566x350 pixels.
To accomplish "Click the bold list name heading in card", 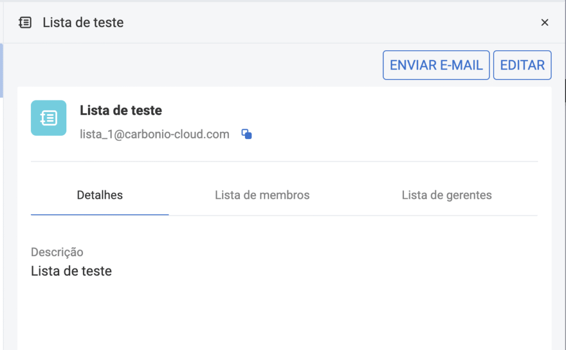I will tap(120, 110).
